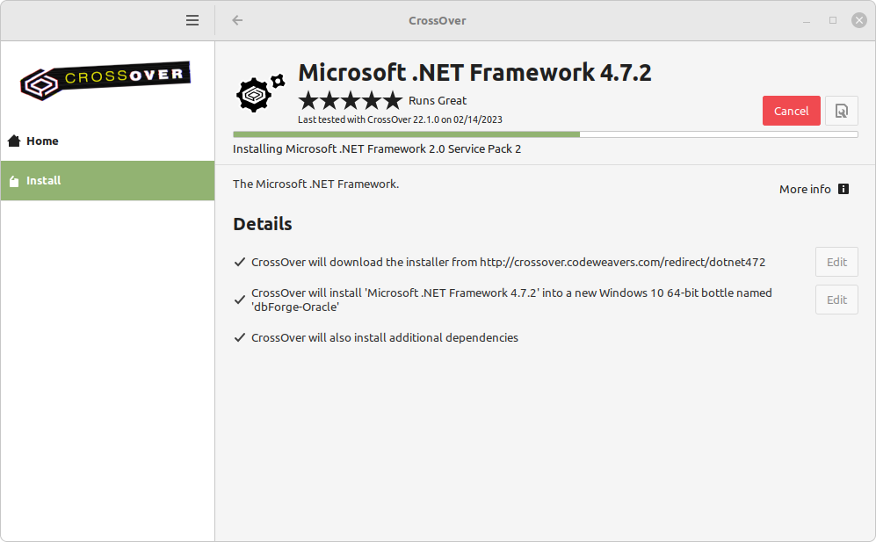Click the CrossOver logo in the sidebar
Viewport: 876px width, 542px height.
(x=105, y=81)
